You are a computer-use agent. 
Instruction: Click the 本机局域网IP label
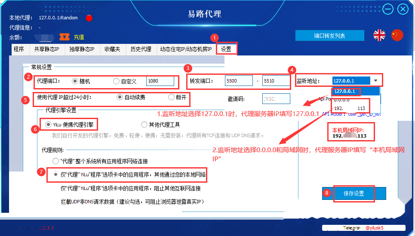pos(348,130)
